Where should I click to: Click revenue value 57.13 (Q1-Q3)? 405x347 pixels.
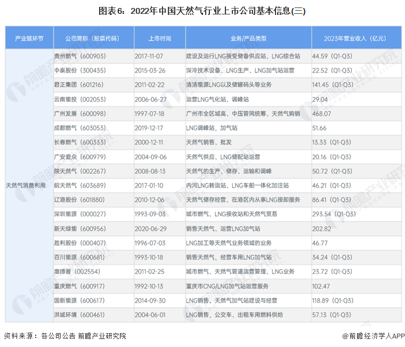331,314
